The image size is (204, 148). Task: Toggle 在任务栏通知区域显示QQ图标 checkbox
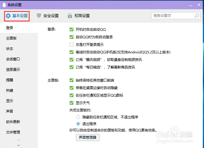click(71, 95)
